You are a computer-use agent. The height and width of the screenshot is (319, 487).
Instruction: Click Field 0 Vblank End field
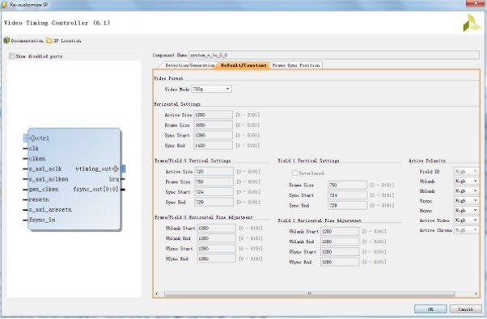click(x=217, y=238)
